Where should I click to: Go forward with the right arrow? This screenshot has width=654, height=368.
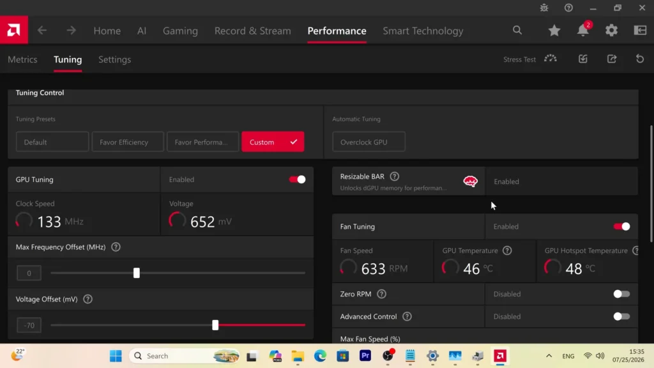(x=72, y=31)
